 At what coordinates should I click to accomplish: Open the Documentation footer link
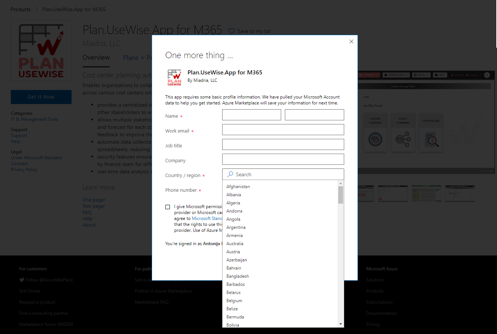click(382, 313)
